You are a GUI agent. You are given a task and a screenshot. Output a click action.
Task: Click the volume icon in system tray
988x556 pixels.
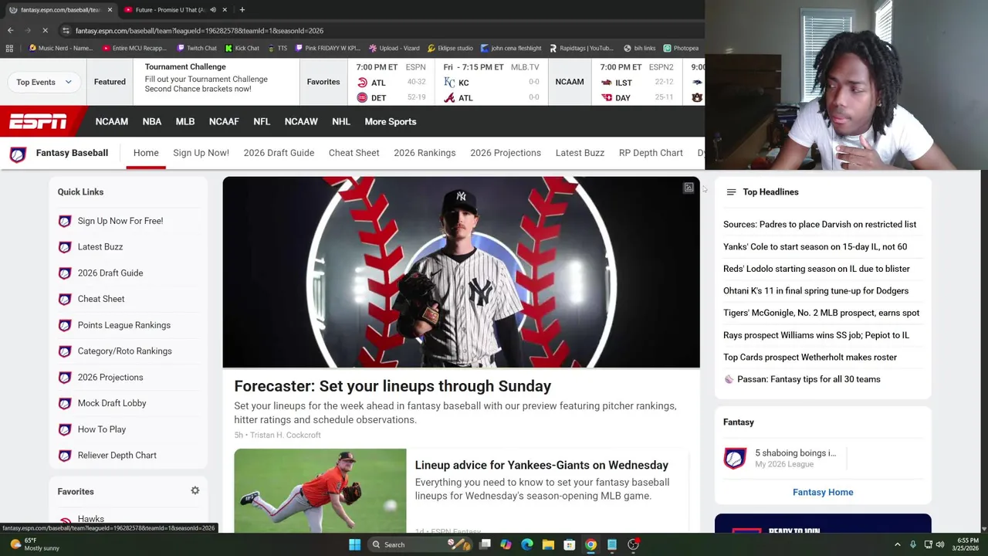[x=939, y=544]
